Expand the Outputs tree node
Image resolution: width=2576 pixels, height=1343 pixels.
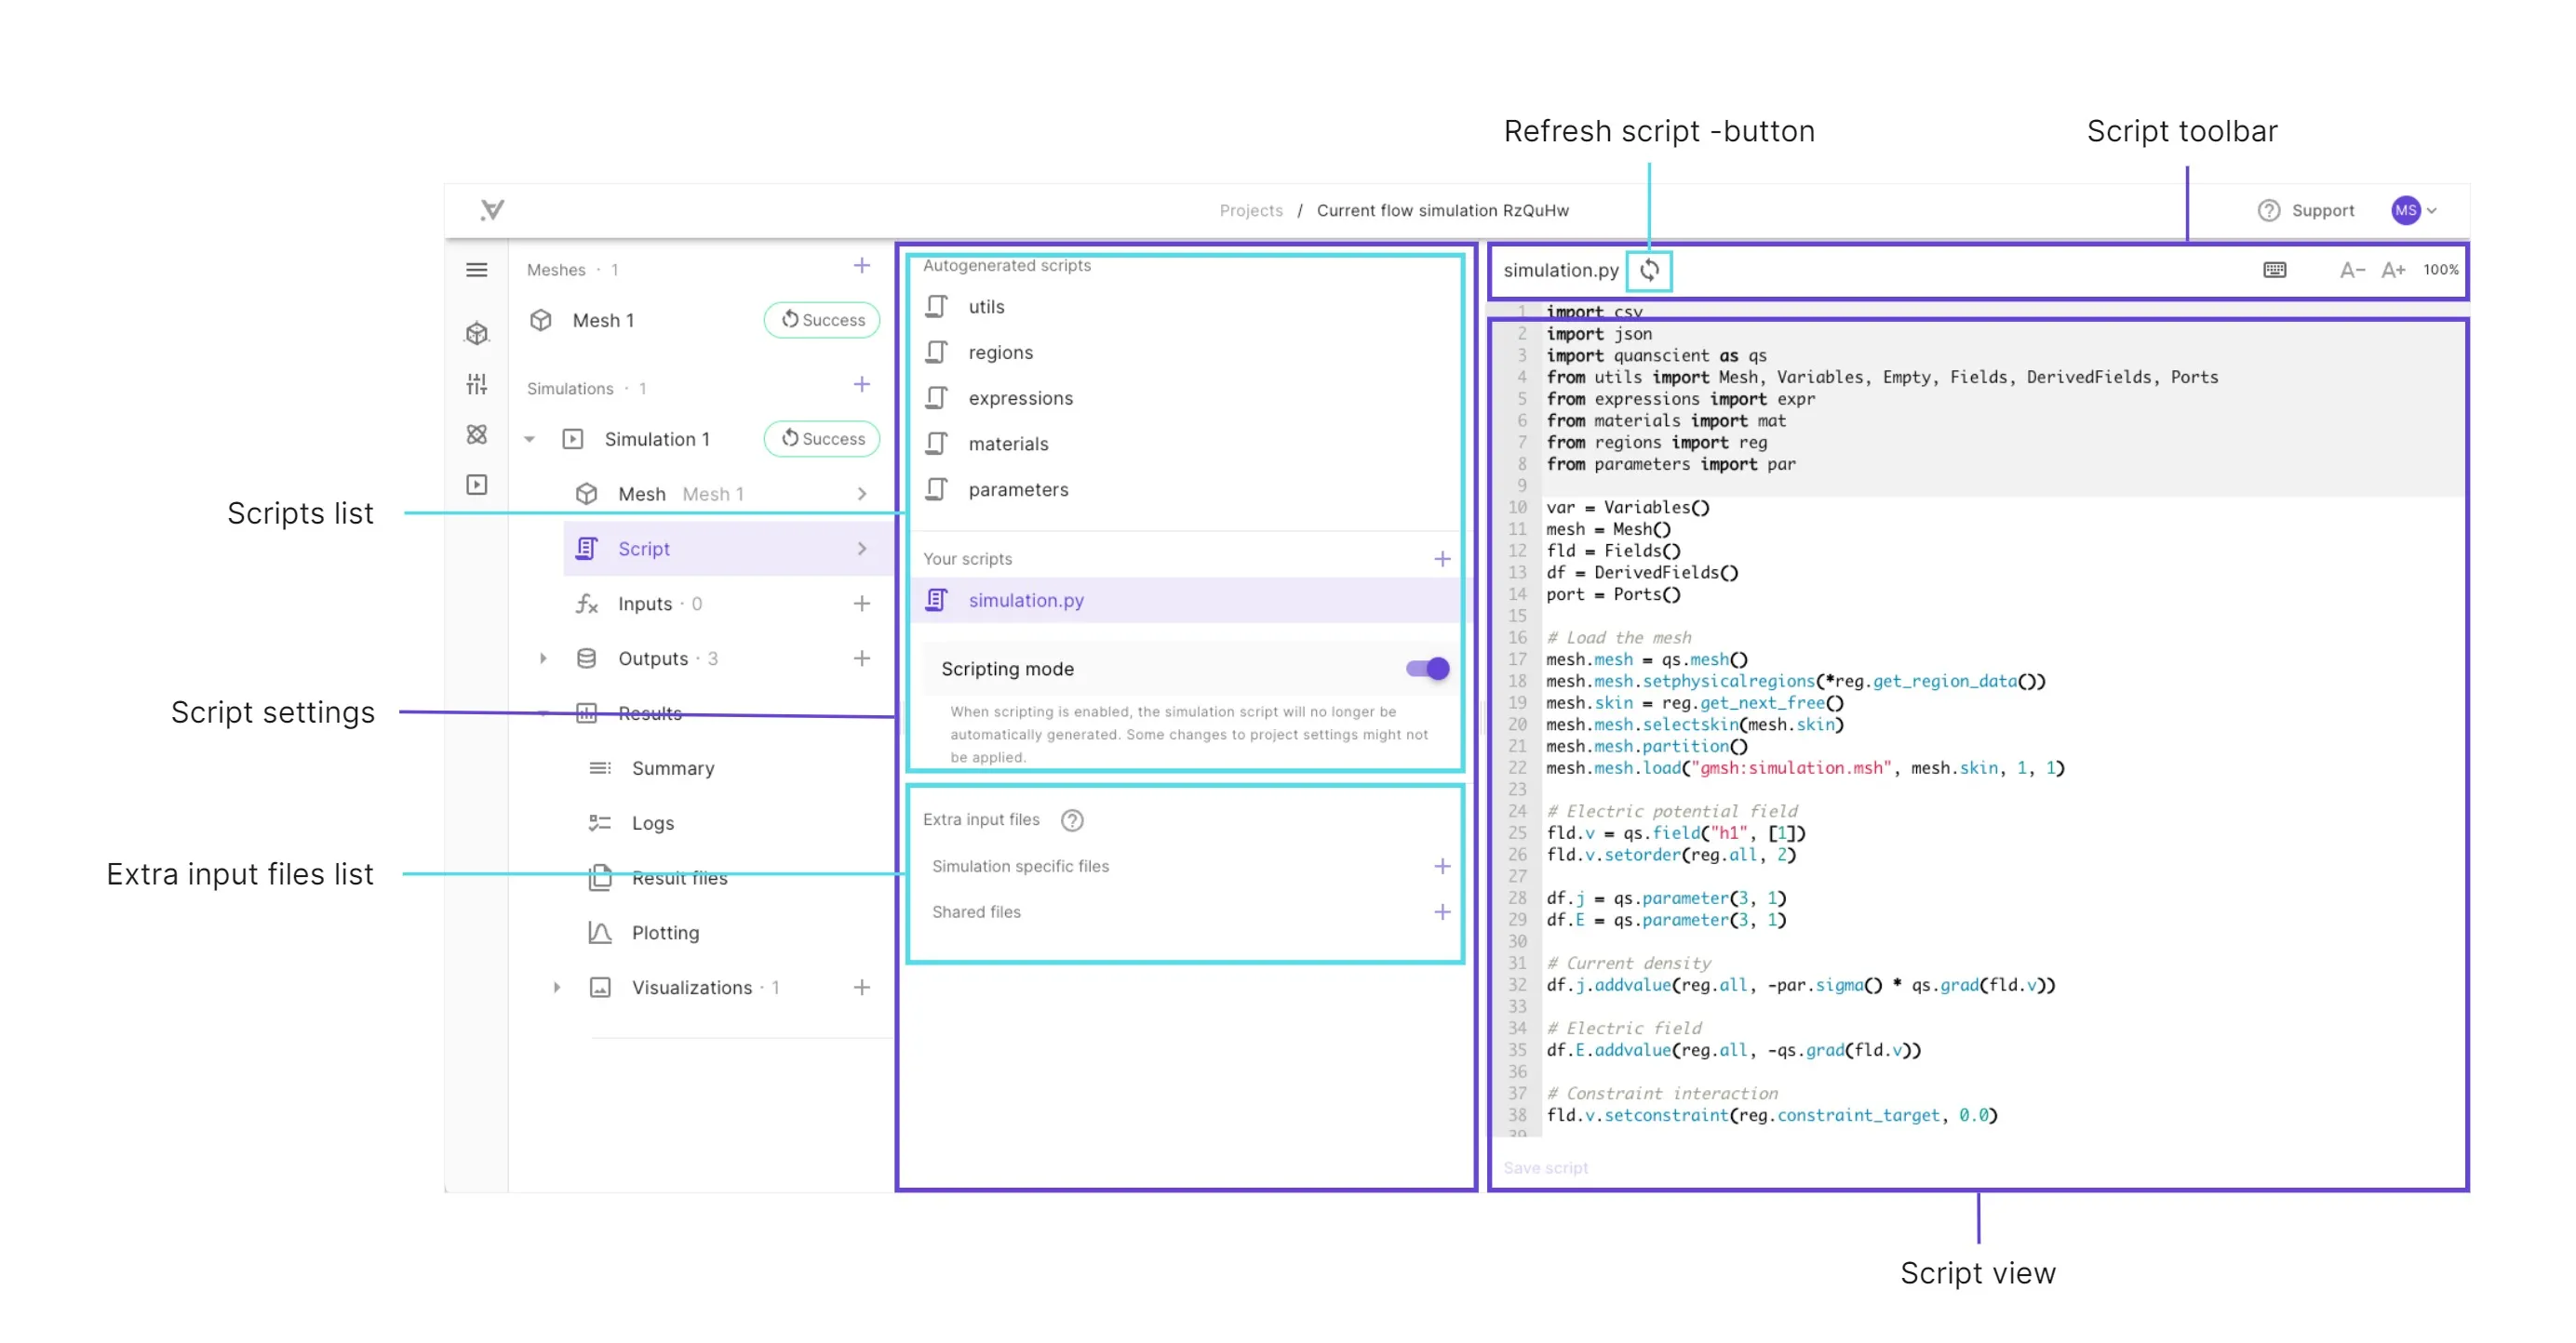click(x=543, y=658)
